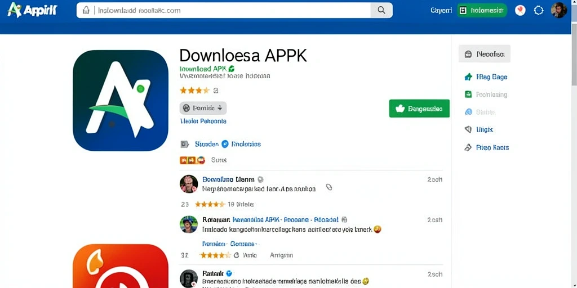Open the Rotamam reviewer avatar
The image size is (577, 288).
(189, 224)
